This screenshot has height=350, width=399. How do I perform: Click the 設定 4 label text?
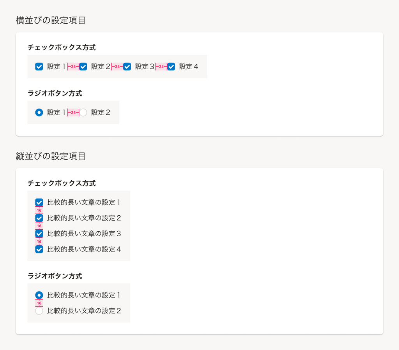[x=189, y=67]
